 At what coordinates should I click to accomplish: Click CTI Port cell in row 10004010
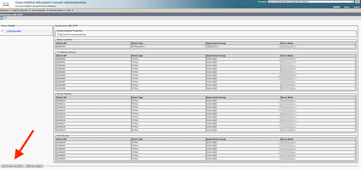click(168, 101)
